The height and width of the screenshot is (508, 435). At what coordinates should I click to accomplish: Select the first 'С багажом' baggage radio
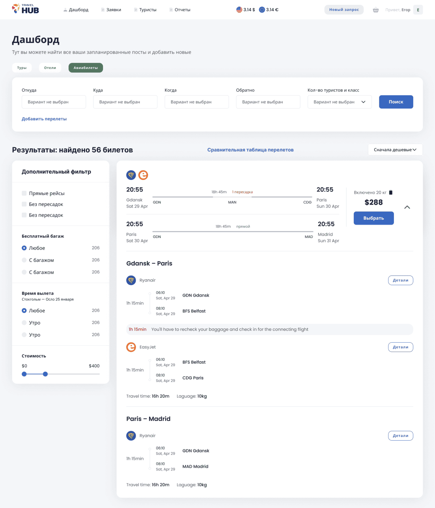pyautogui.click(x=24, y=260)
